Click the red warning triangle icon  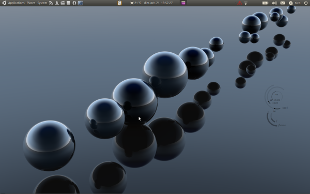click(240, 3)
